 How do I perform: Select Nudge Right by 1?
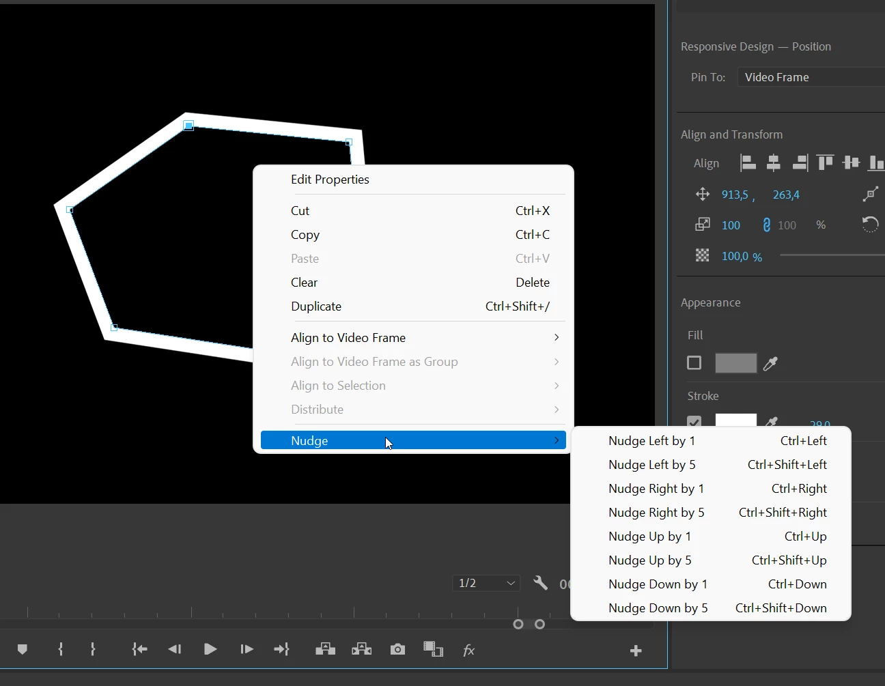click(711, 489)
